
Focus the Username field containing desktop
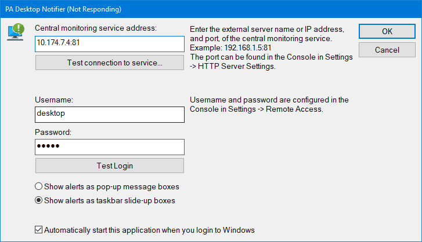[x=109, y=114]
